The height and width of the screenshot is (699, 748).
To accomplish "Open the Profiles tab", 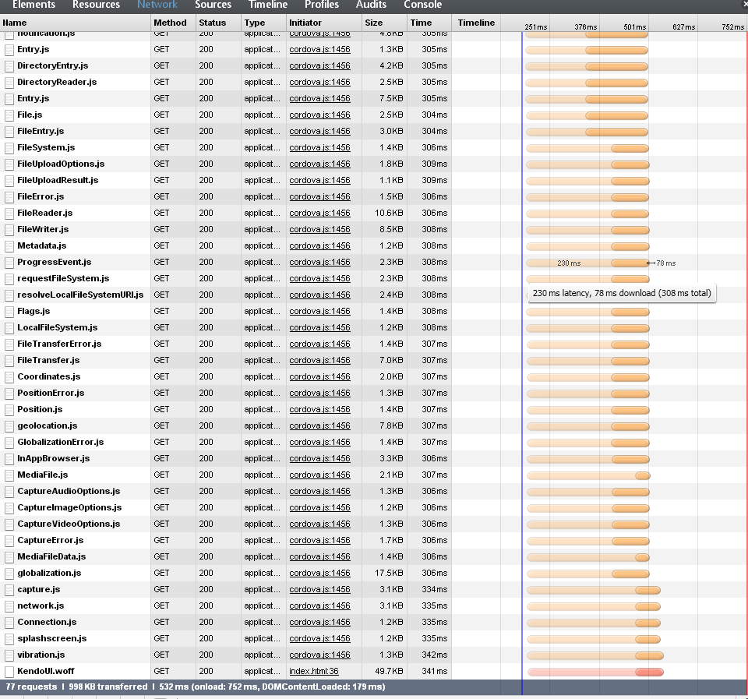I will coord(322,5).
